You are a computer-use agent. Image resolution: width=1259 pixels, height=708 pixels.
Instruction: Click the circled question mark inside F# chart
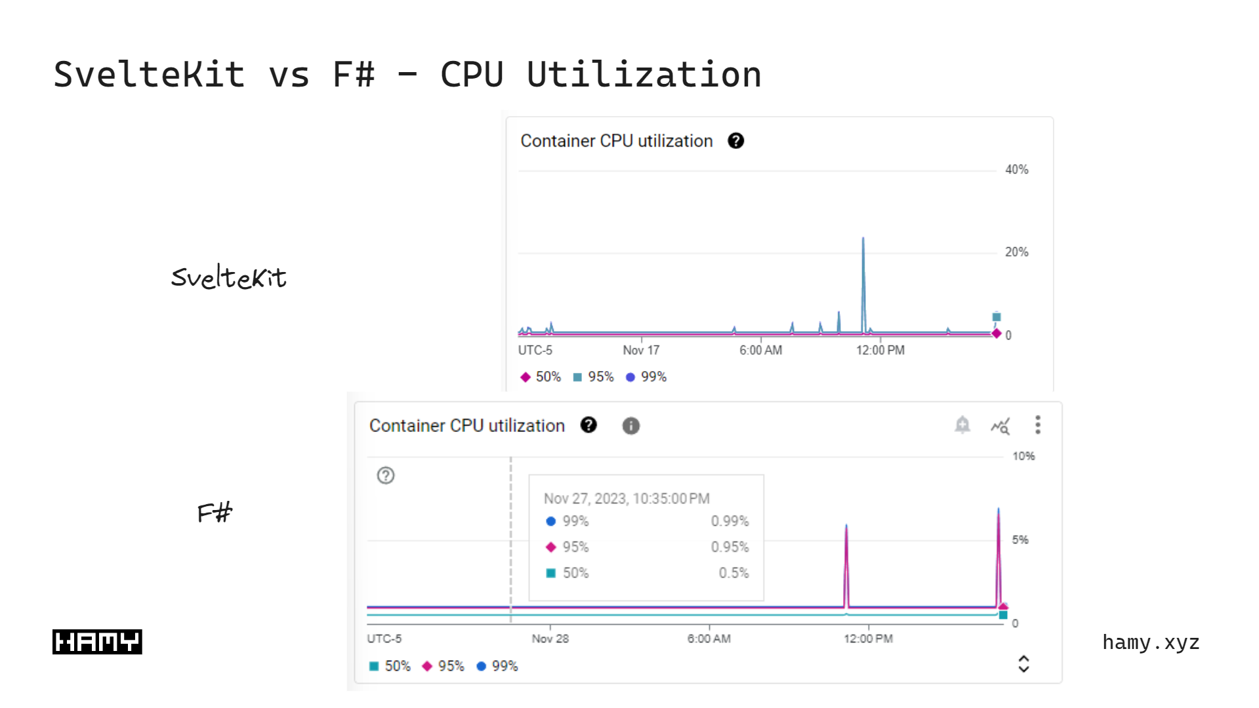(385, 476)
